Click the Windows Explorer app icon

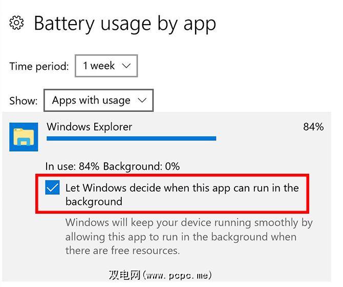pos(24,137)
